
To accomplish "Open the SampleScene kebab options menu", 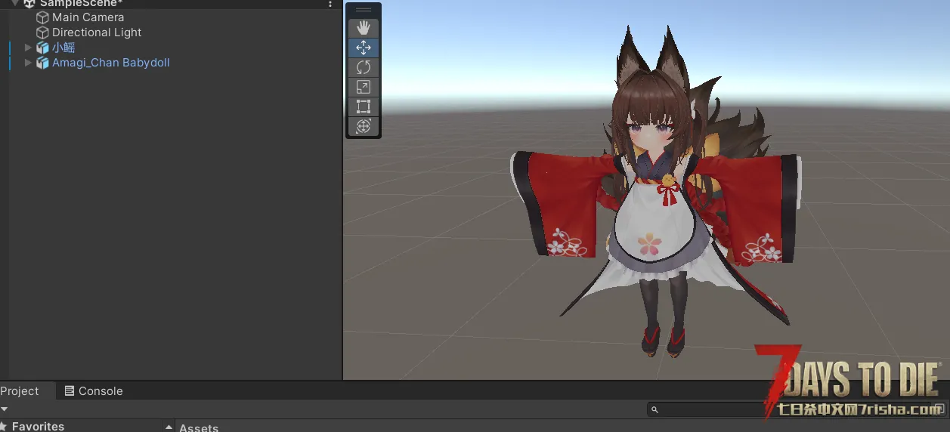I will (330, 4).
